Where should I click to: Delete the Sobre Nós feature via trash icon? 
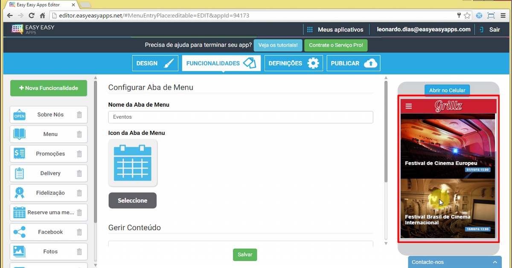[79, 114]
